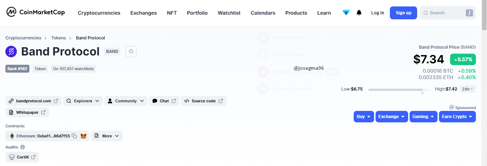Toggle the watchlist star for Band Protocol
The height and width of the screenshot is (166, 487).
131,52
